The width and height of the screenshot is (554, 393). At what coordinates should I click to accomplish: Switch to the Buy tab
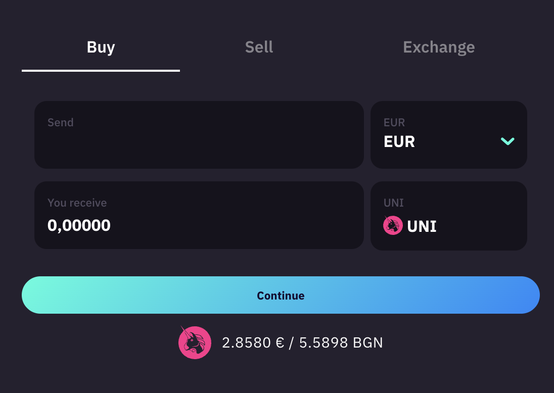[101, 47]
